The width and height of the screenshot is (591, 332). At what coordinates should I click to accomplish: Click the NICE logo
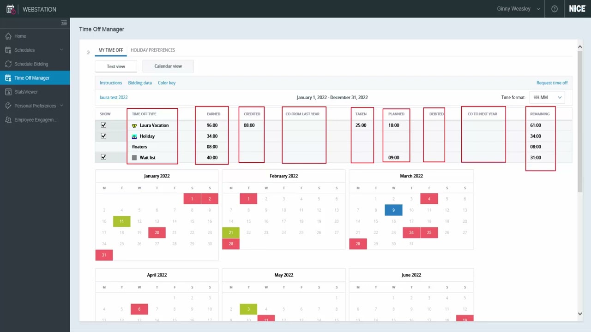point(577,9)
